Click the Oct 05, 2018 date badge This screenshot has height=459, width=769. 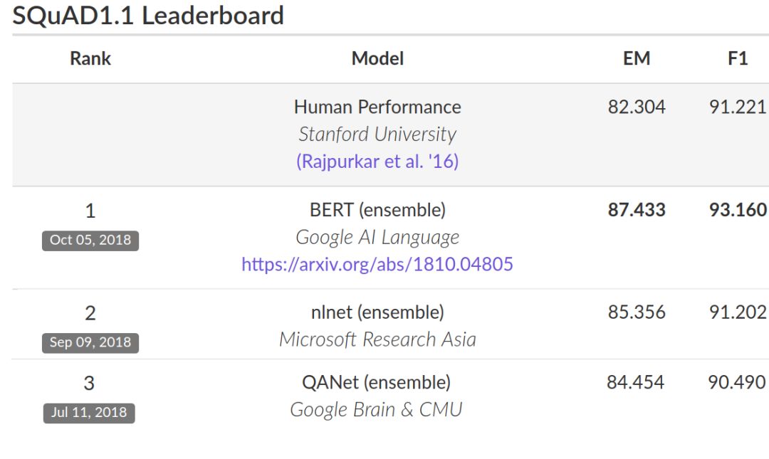point(90,240)
